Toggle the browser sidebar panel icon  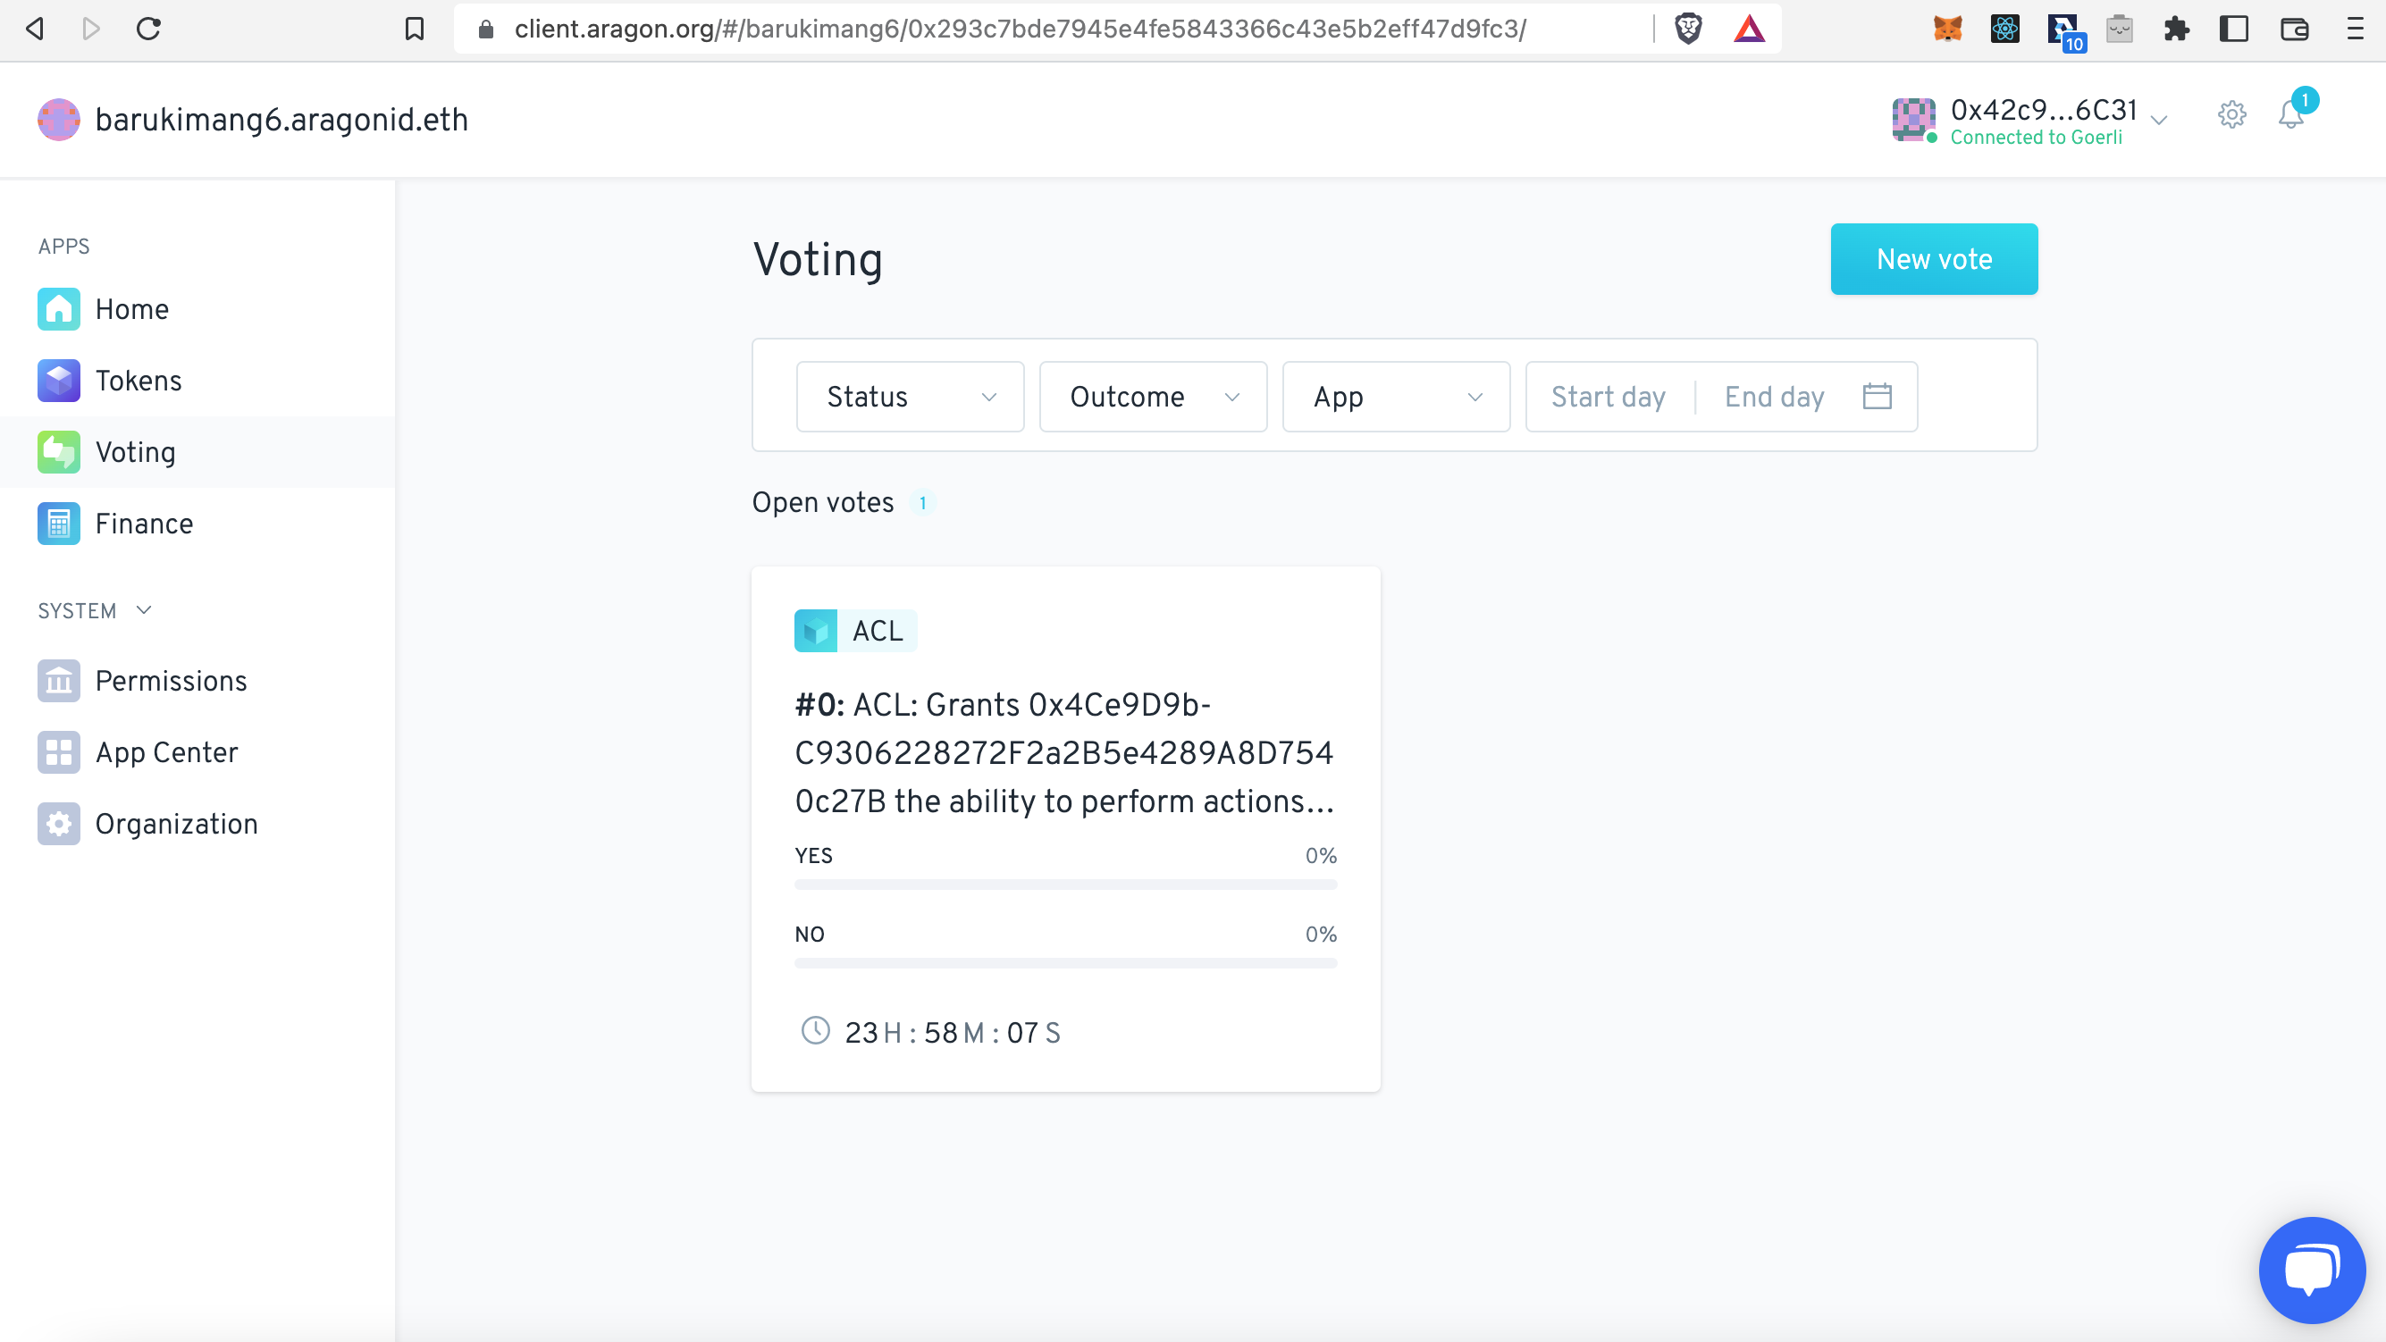pos(2233,29)
